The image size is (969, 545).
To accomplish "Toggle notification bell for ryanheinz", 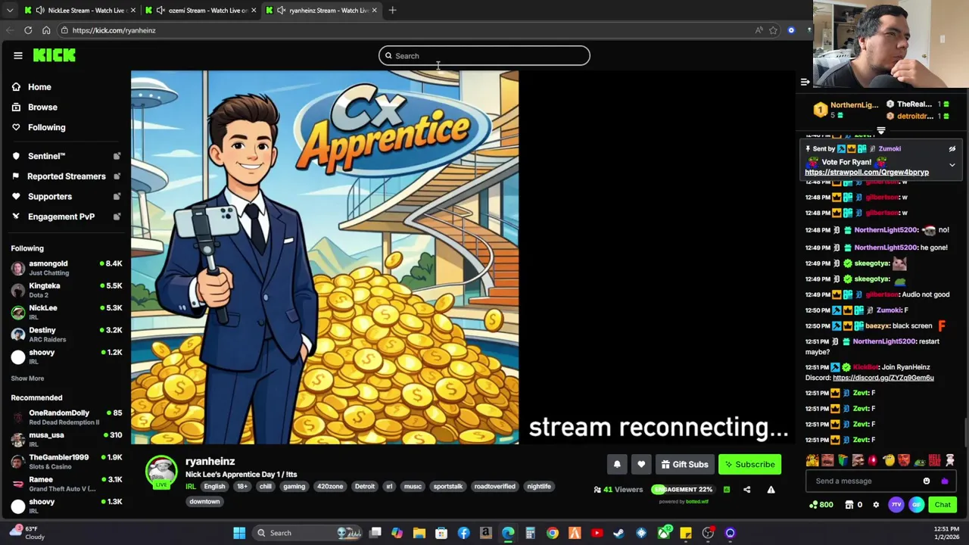I will 617,465.
